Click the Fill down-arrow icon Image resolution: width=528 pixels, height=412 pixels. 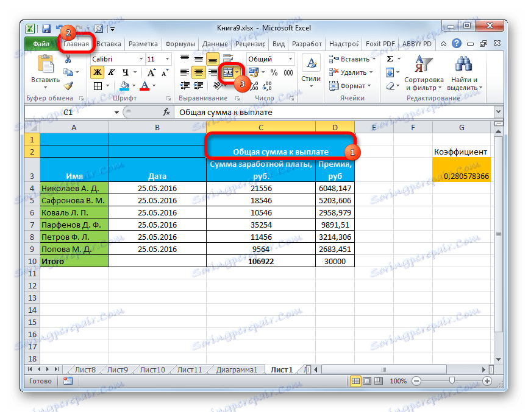coord(390,72)
